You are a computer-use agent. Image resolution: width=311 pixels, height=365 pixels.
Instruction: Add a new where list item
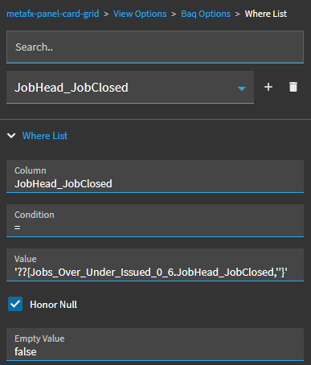point(268,87)
